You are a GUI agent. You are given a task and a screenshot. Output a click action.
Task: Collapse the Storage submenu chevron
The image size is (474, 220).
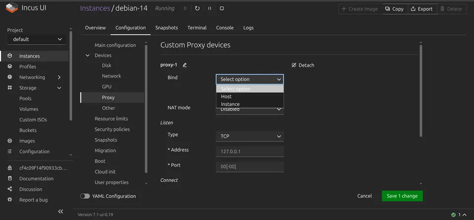point(59,88)
